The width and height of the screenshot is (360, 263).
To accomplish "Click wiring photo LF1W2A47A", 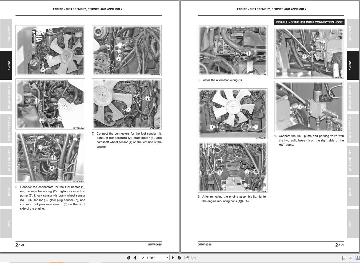I will point(127,51).
